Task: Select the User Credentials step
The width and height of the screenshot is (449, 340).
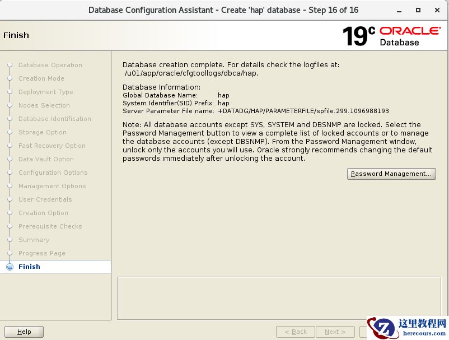Action: pos(45,199)
